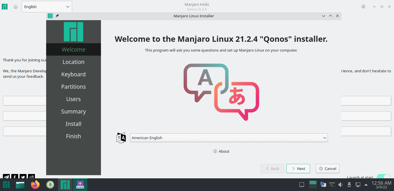Image resolution: width=394 pixels, height=191 pixels.
Task: Select the Welcome step in sidebar
Action: click(x=74, y=50)
